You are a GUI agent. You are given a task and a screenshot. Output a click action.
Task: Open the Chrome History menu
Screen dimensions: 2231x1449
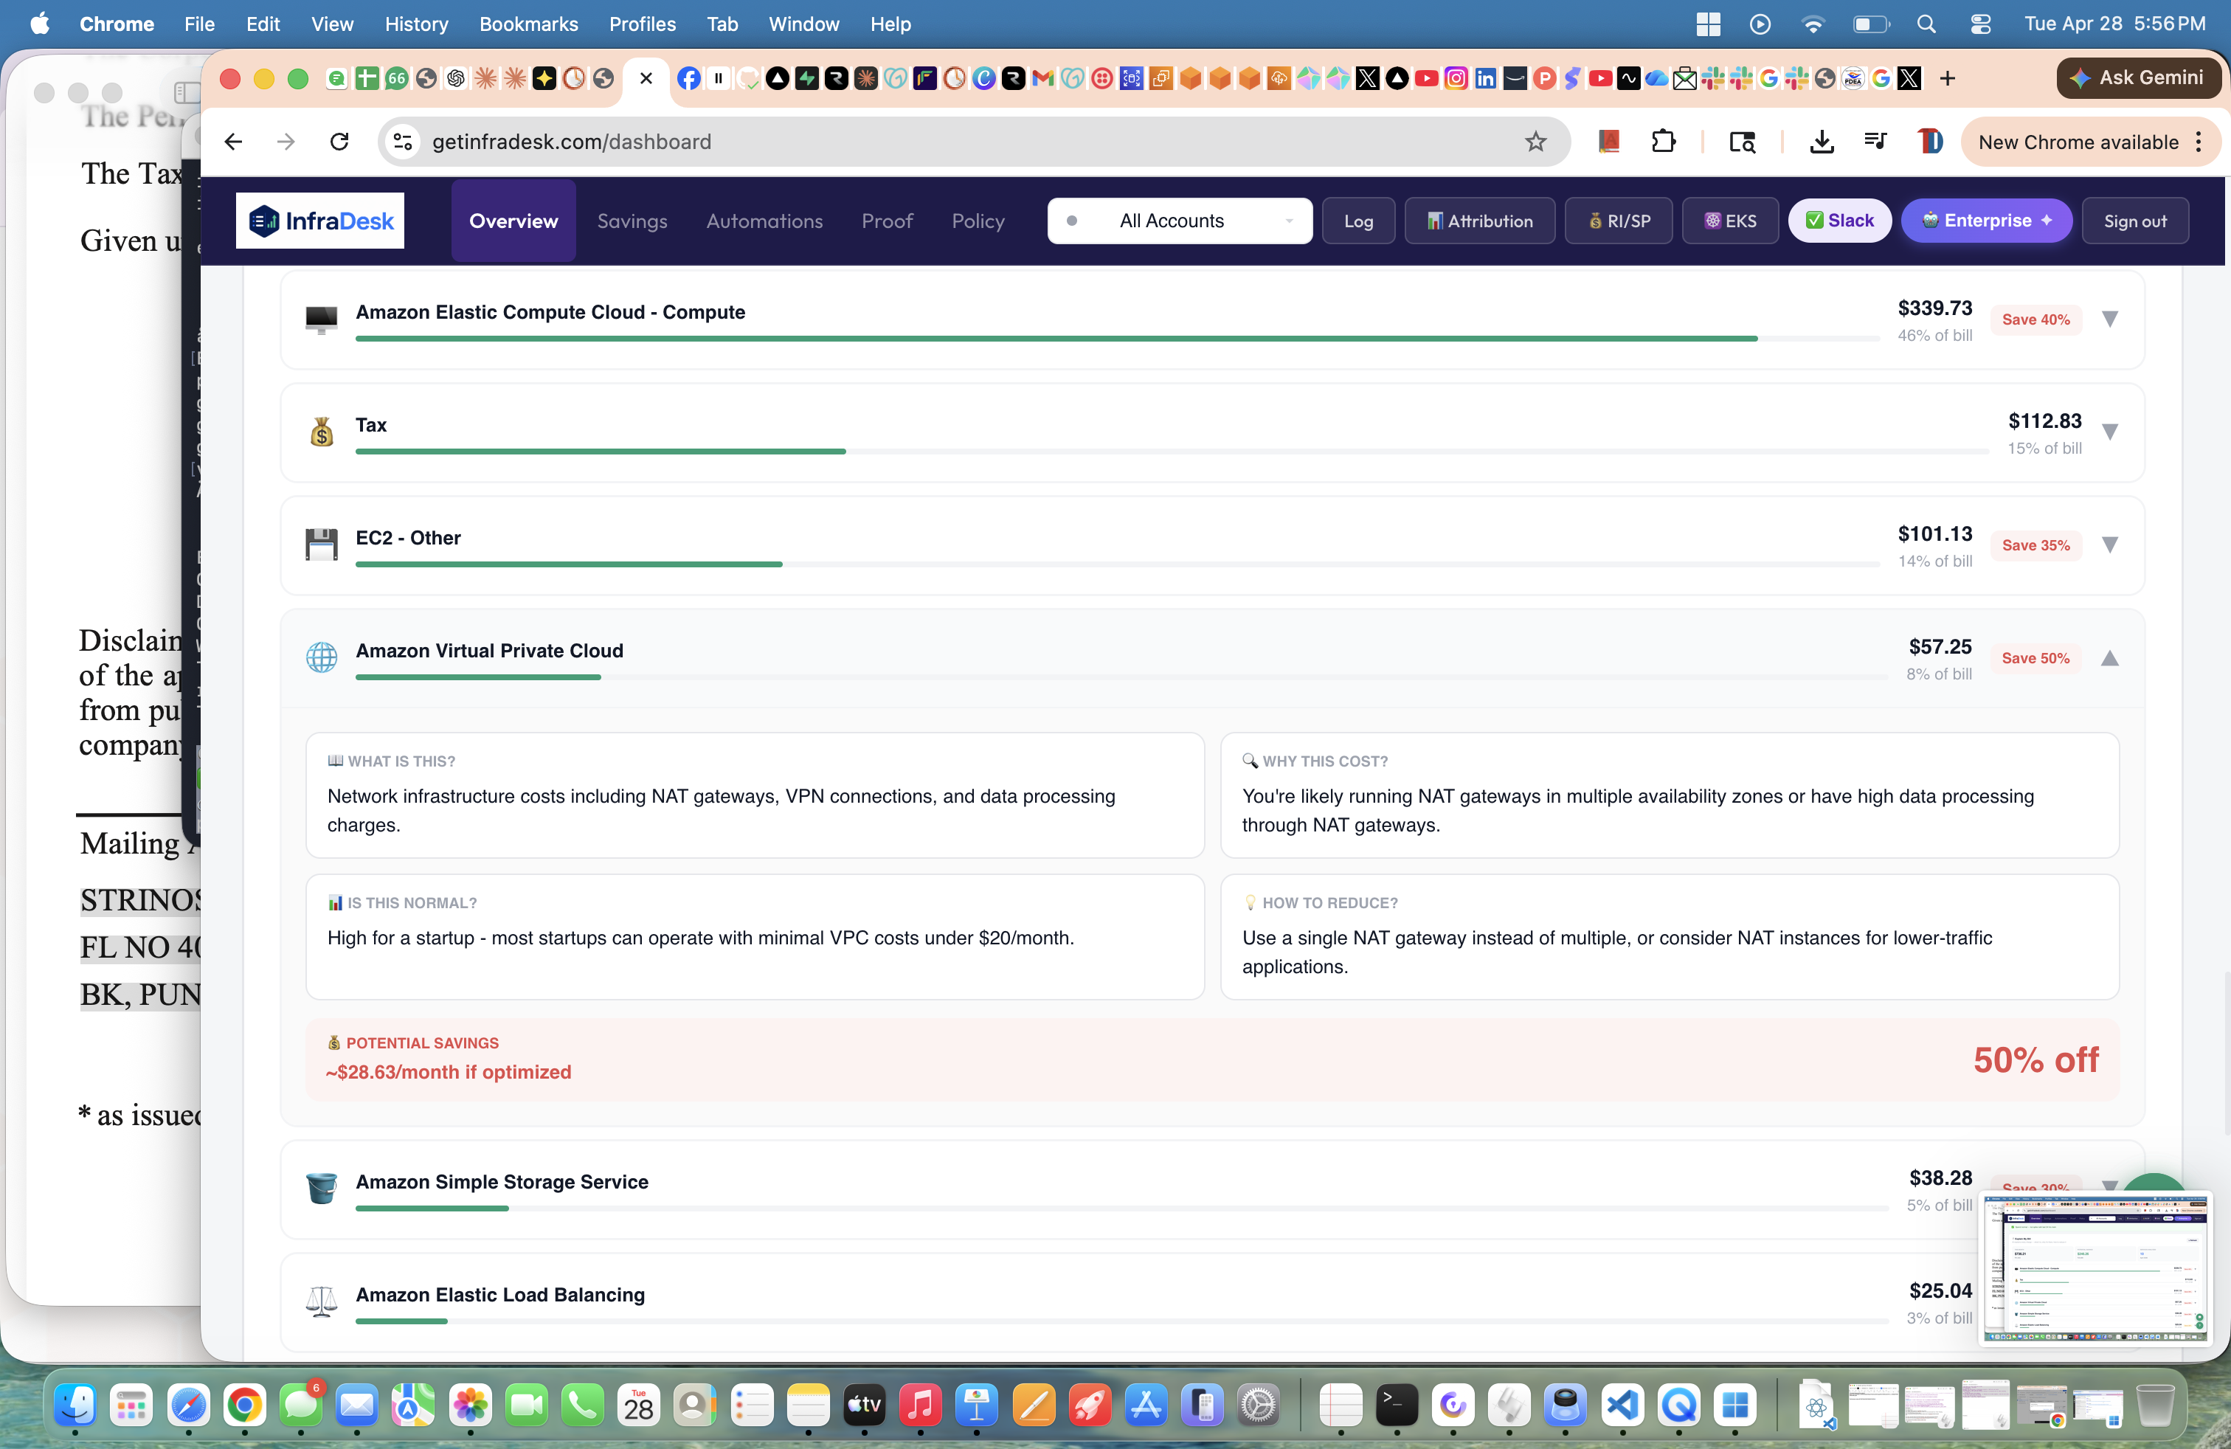click(416, 24)
